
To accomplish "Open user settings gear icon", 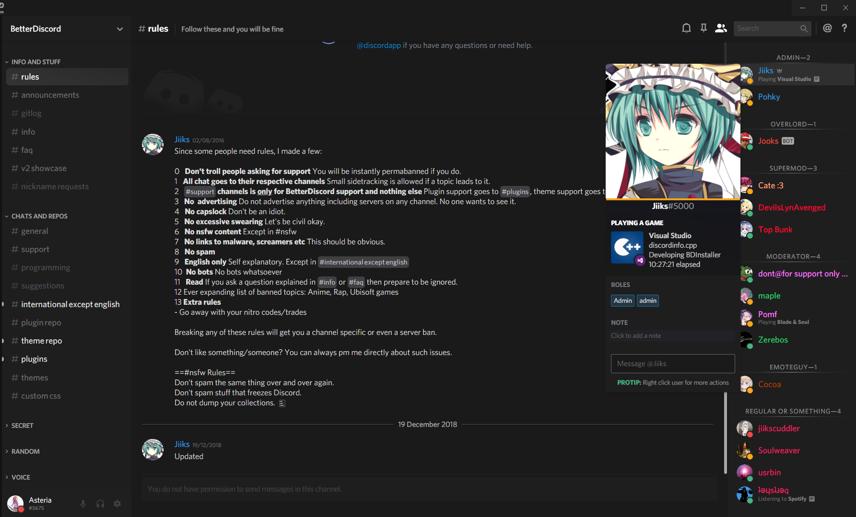I will 117,504.
